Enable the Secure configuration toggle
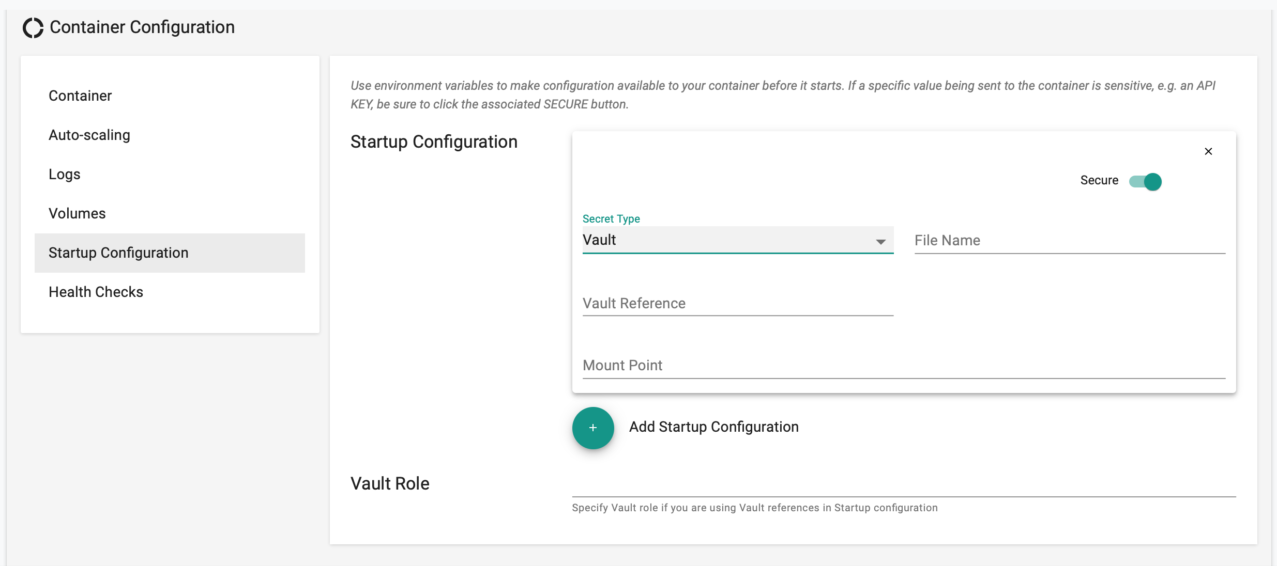1277x566 pixels. pyautogui.click(x=1145, y=181)
